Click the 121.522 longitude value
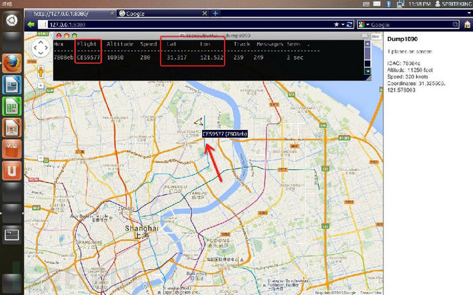Viewport: 473px width, 295px height. coord(212,57)
